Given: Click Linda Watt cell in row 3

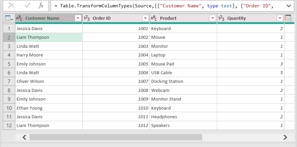Looking at the screenshot, I should [49, 46].
